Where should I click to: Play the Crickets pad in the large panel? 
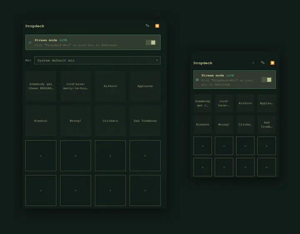pos(110,121)
